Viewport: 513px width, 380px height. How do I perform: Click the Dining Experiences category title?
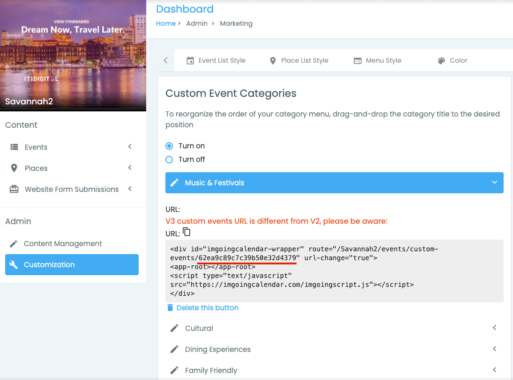pos(218,349)
